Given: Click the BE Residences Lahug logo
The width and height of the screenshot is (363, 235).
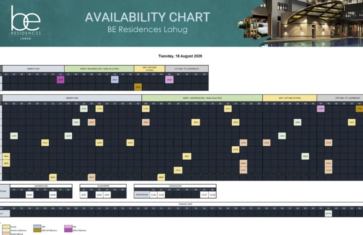Looking at the screenshot, I should 26,23.
